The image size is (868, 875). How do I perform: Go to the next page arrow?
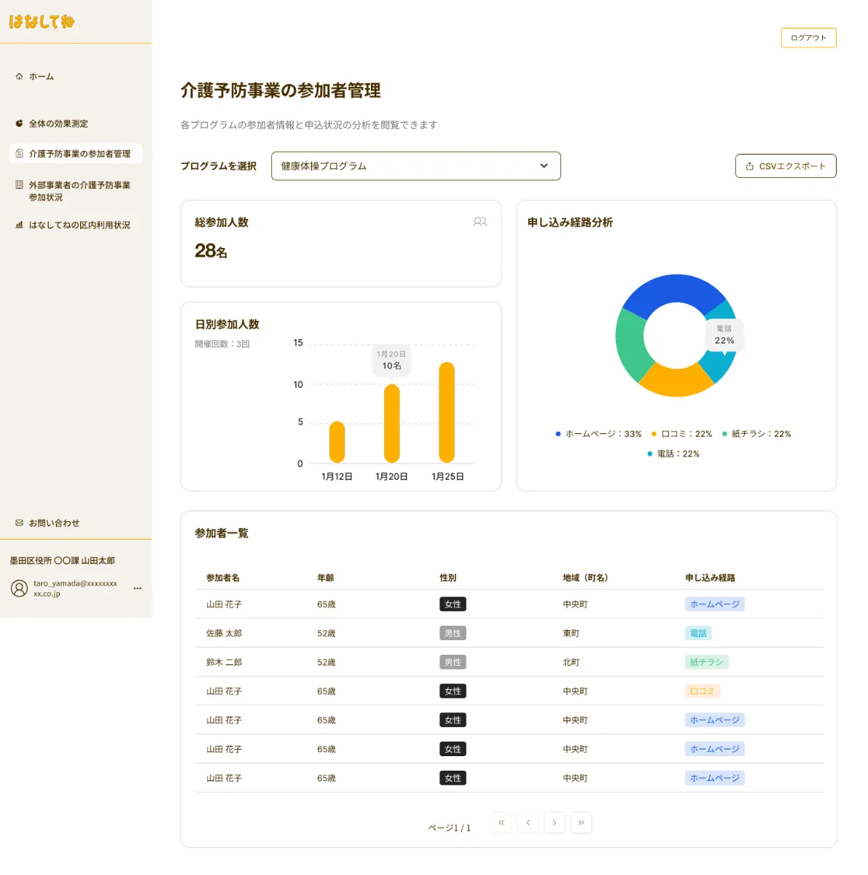[x=555, y=822]
